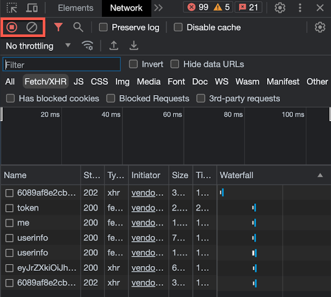Viewport: 331px width, 297px height.
Task: Check Blocked Requests option
Action: [x=111, y=99]
